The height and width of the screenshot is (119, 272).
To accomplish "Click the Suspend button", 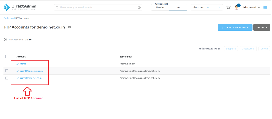I will tap(231, 48).
